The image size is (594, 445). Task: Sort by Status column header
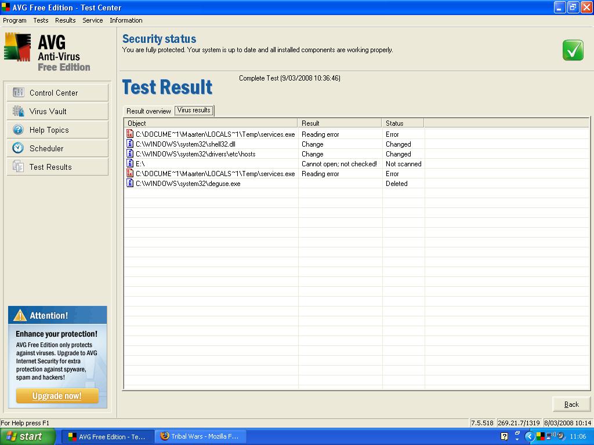point(403,123)
